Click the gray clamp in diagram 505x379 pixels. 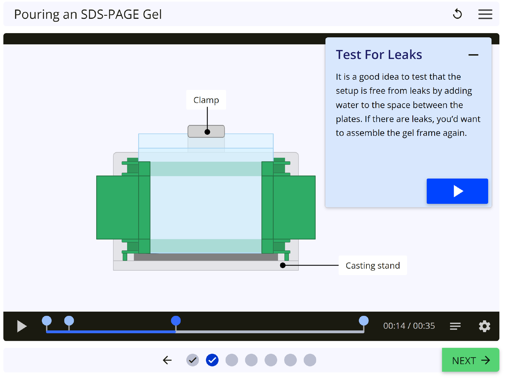(x=206, y=131)
